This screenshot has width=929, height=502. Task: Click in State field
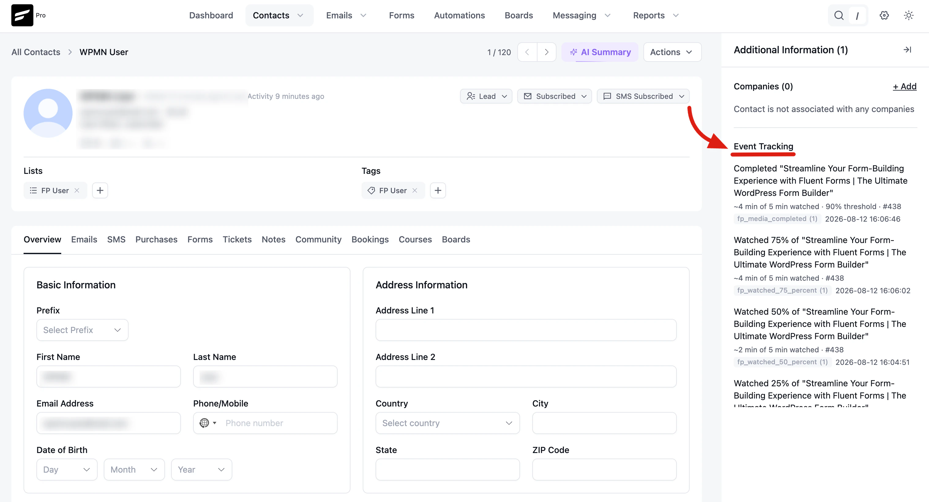448,470
